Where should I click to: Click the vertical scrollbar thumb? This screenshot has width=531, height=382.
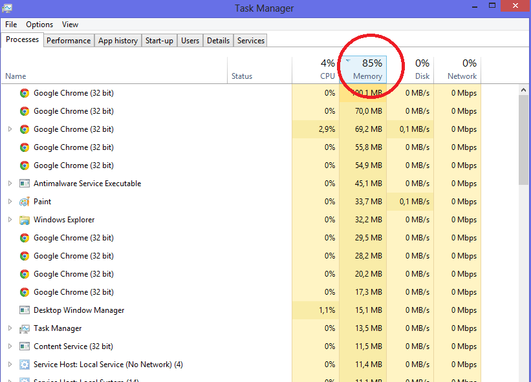523,140
